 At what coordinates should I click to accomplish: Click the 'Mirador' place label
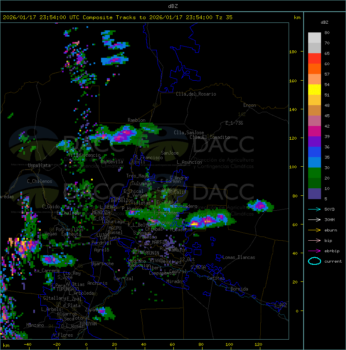[175, 281]
